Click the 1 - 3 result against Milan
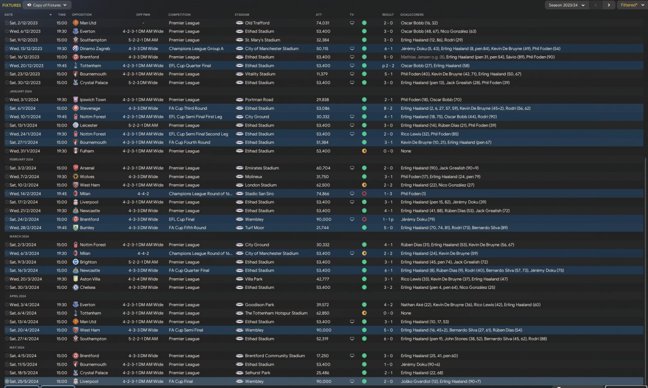The image size is (648, 388). [388, 194]
